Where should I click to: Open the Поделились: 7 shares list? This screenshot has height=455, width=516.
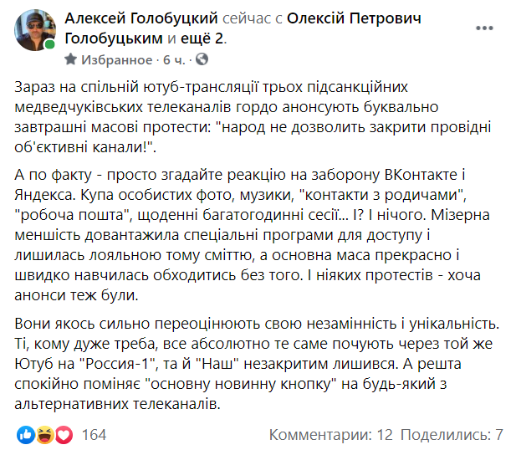[x=452, y=435]
